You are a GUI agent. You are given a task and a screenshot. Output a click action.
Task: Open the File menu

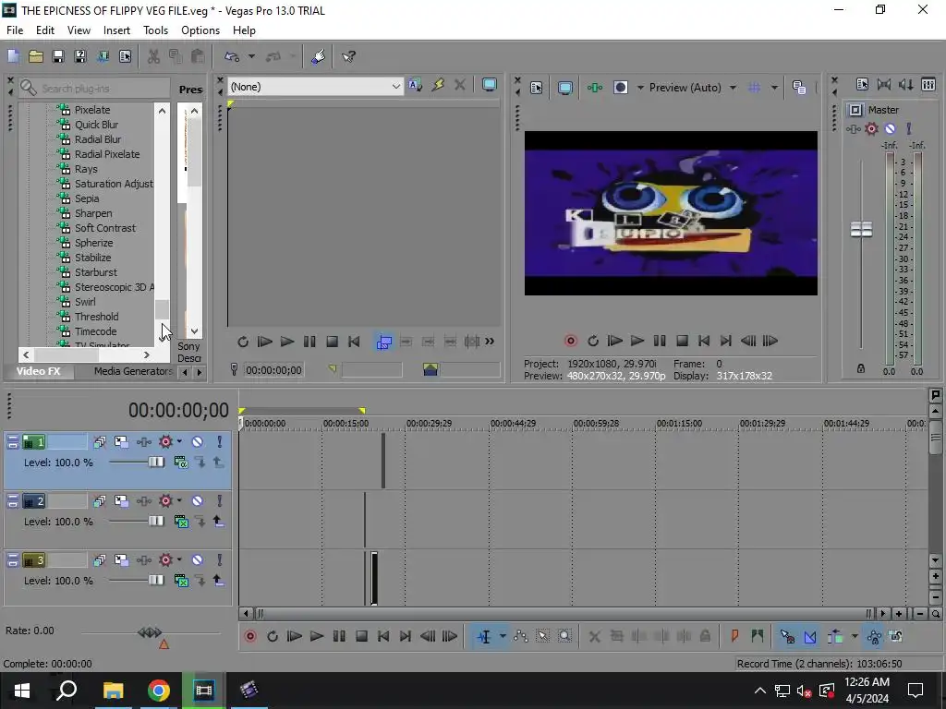15,30
